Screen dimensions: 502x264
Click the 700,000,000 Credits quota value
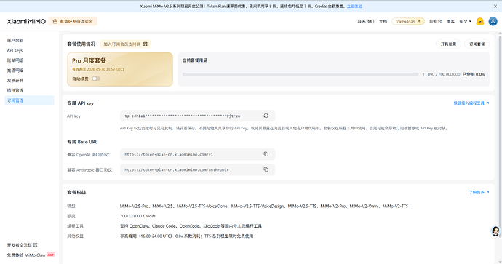tap(138, 216)
